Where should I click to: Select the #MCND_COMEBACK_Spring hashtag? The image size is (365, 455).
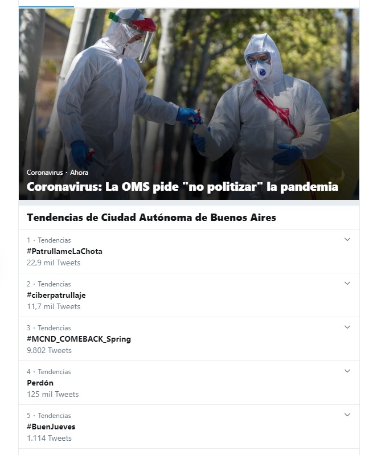click(79, 339)
